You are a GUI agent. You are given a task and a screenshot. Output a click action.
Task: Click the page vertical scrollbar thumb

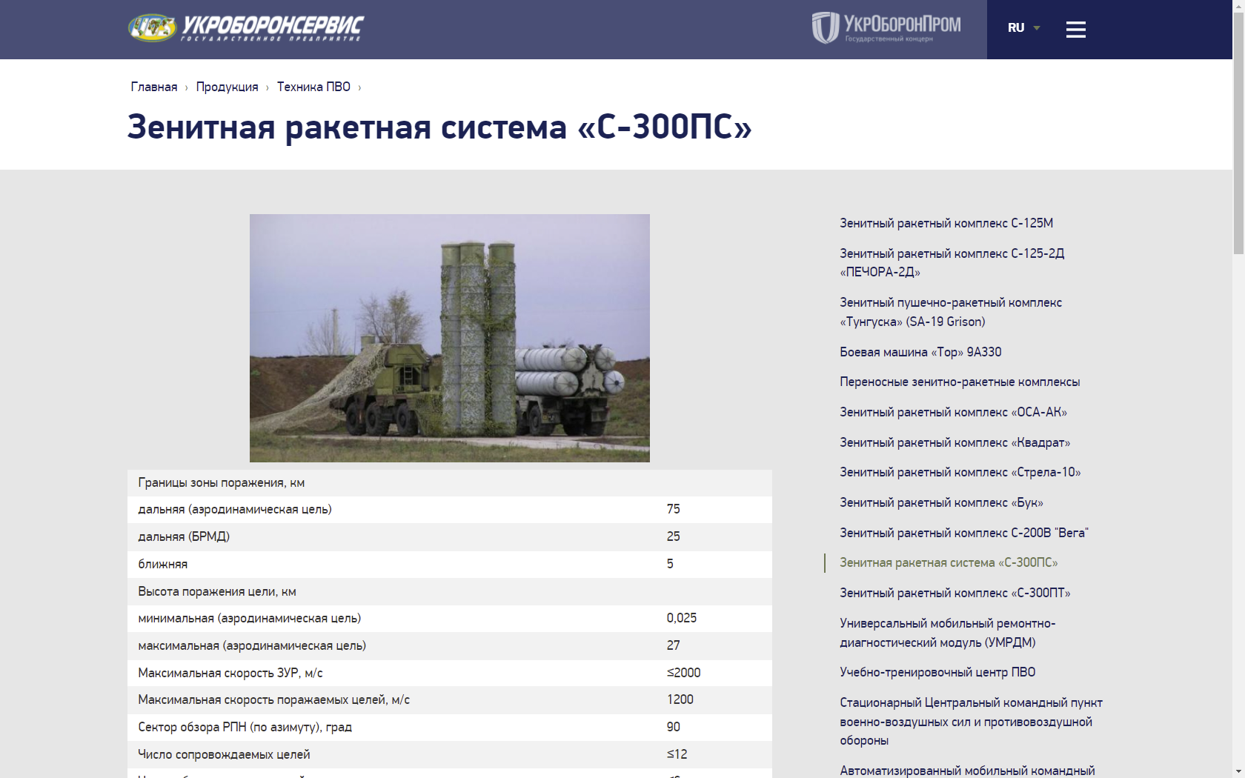(1238, 133)
